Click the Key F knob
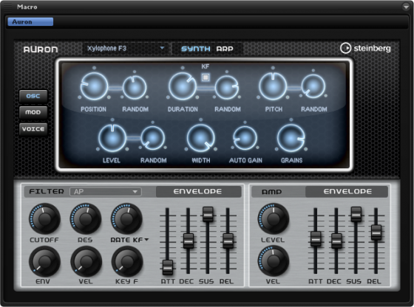The width and height of the screenshot is (414, 307). [x=127, y=261]
